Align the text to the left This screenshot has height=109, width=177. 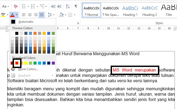click(x=24, y=15)
